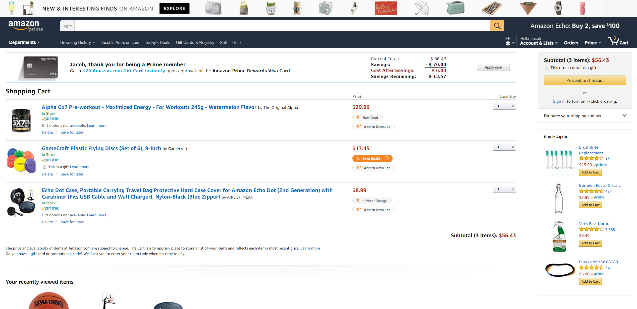This screenshot has width=637, height=309.
Task: Open the wooden keyboard find in banner
Action: point(492,8)
